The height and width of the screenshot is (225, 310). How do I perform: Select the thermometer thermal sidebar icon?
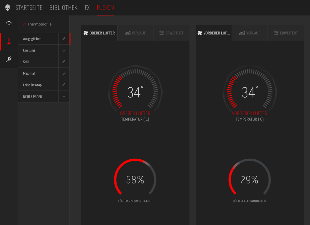click(9, 42)
